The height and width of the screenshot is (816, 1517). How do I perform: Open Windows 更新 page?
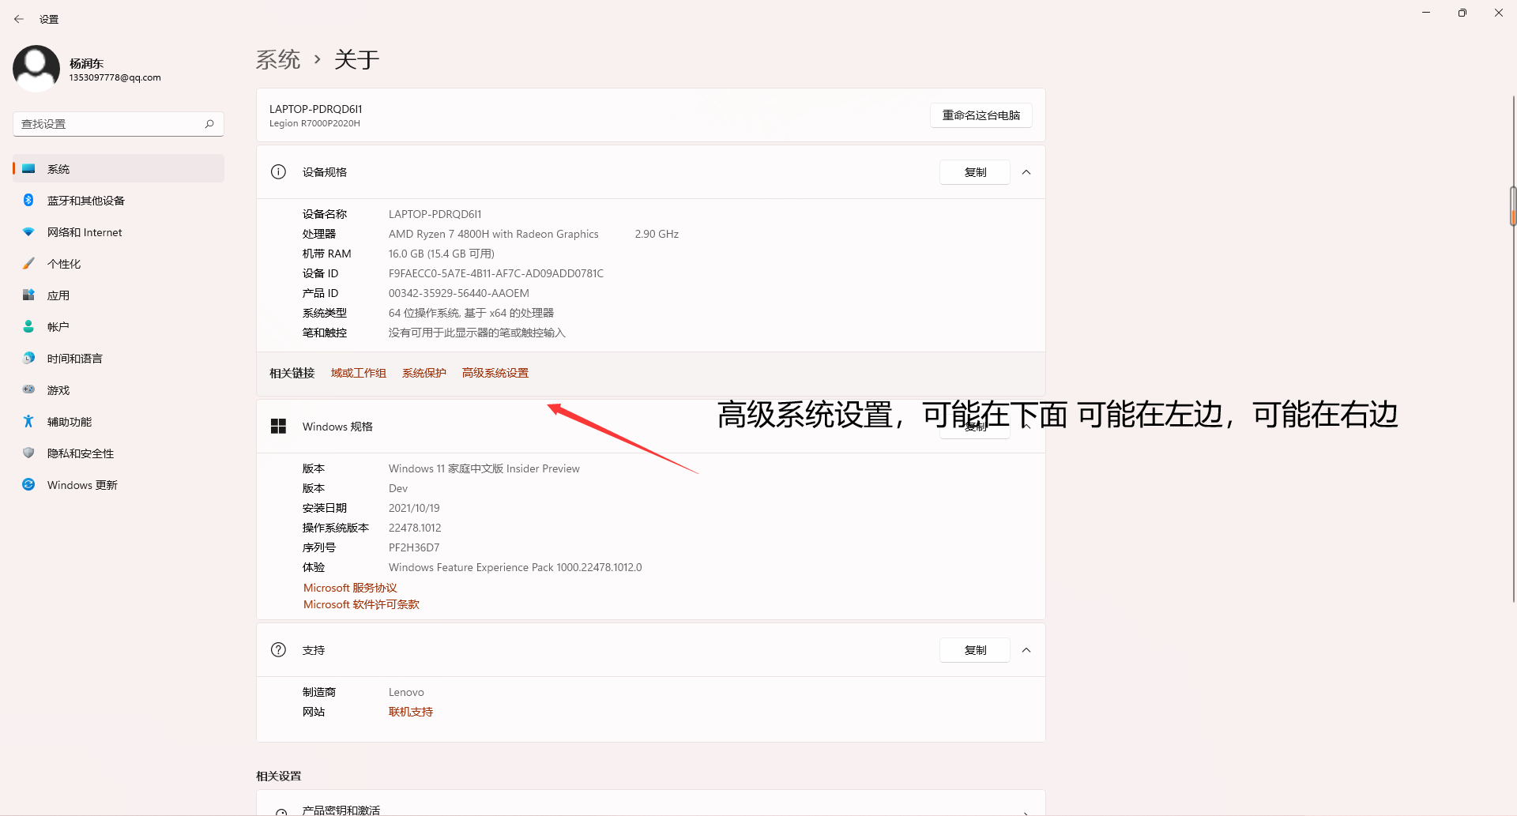[x=119, y=485]
